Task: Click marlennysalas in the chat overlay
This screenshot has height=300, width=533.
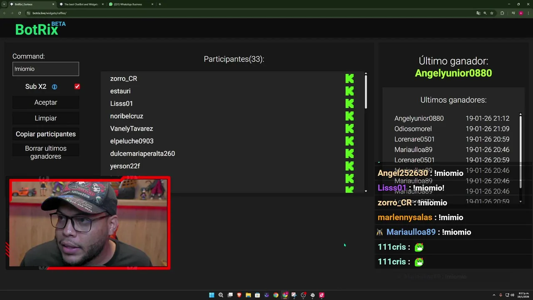Action: tap(405, 217)
